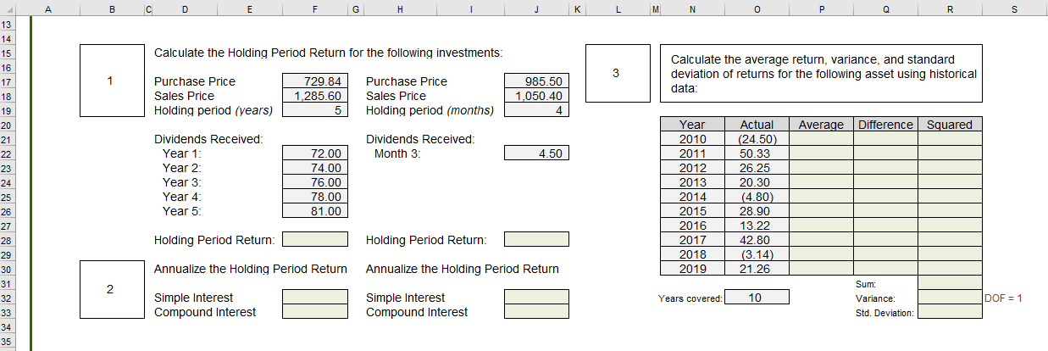This screenshot has height=351, width=1048.
Task: Select 2012 actual return 26.25
Action: (x=757, y=168)
